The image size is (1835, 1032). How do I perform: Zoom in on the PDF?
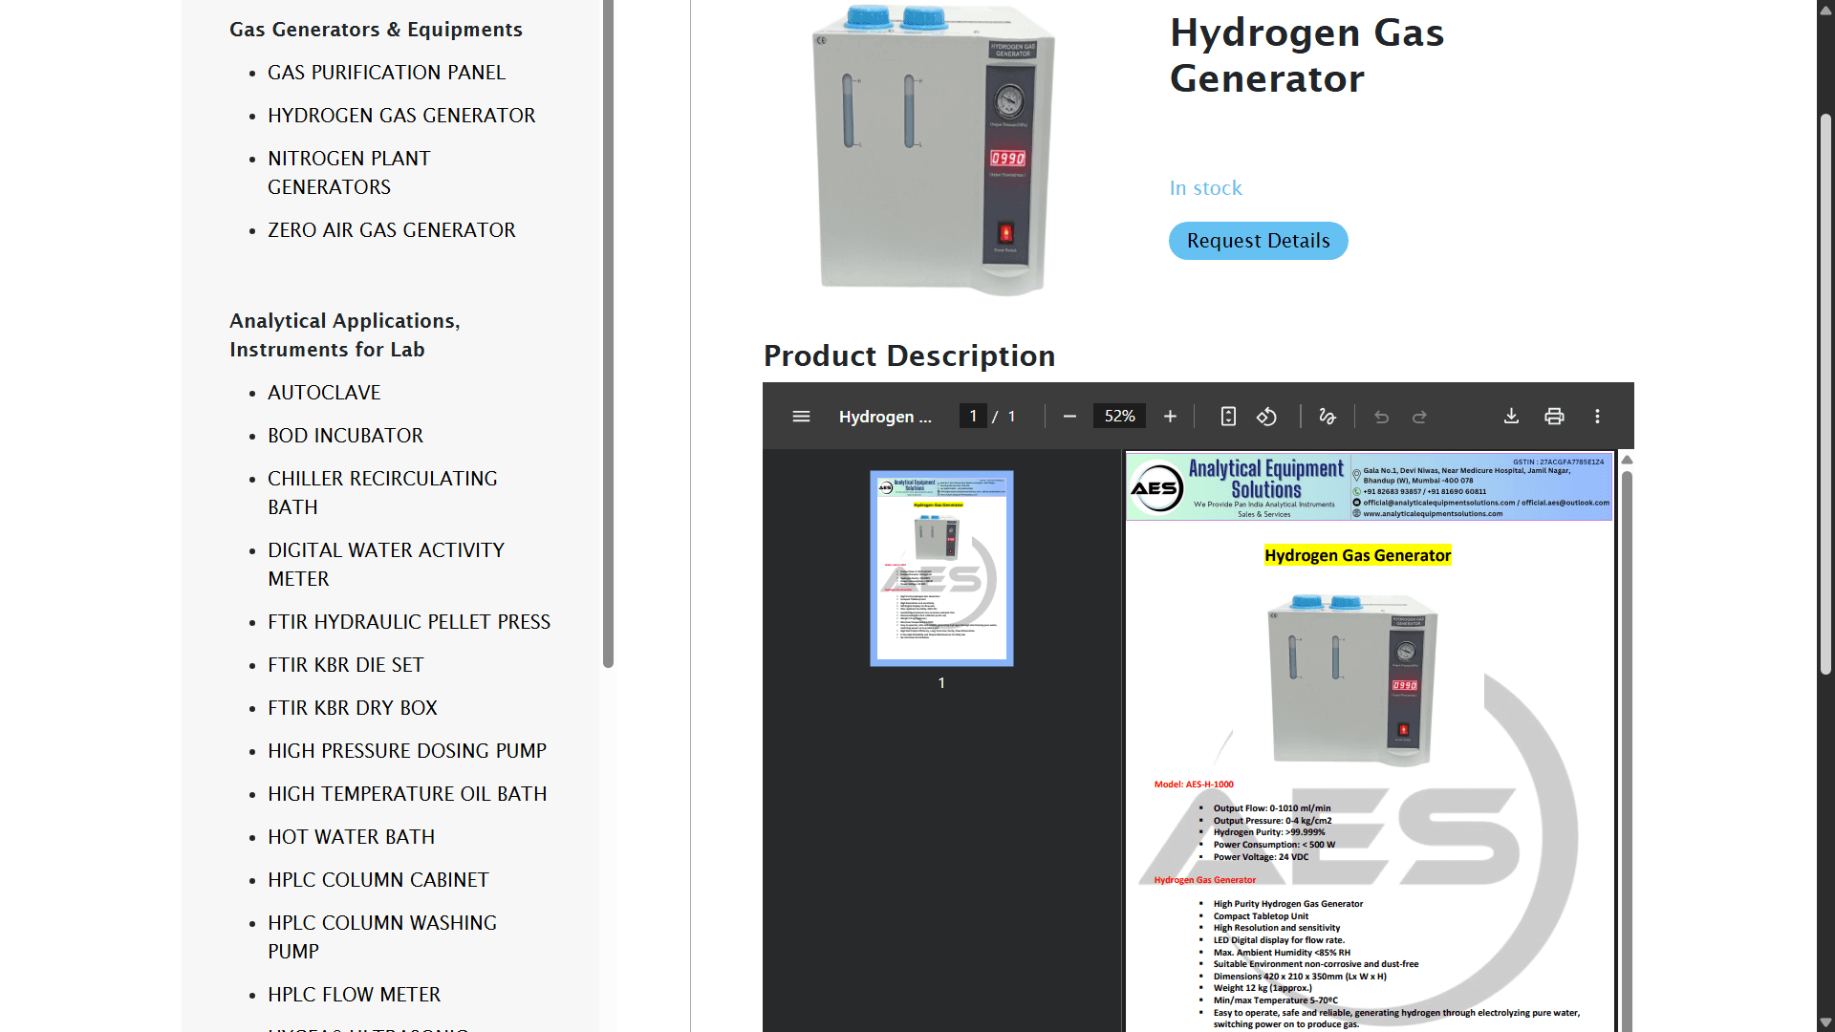coord(1170,416)
